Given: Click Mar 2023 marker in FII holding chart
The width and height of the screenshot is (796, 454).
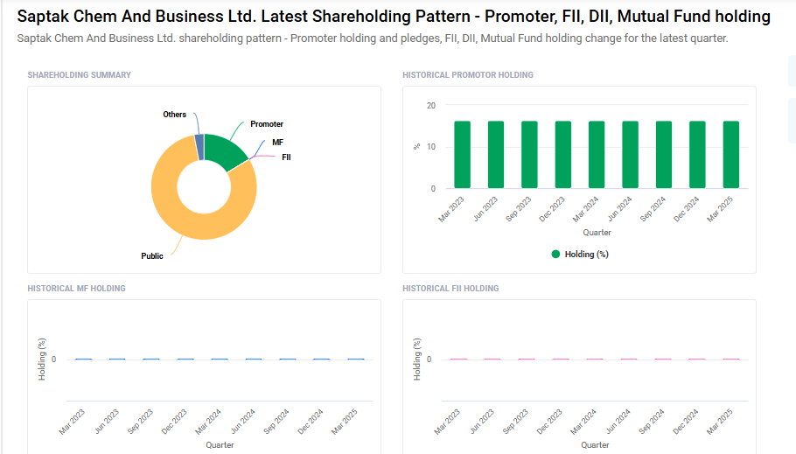Looking at the screenshot, I should (459, 360).
